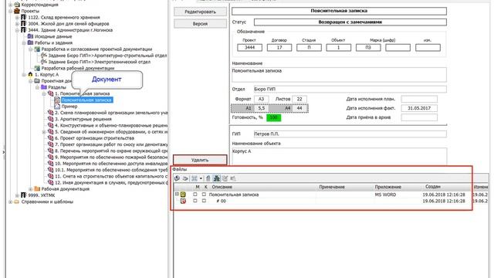Image resolution: width=494 pixels, height=278 pixels.
Task: Expand Рабочая документация node
Action: (x=31, y=188)
